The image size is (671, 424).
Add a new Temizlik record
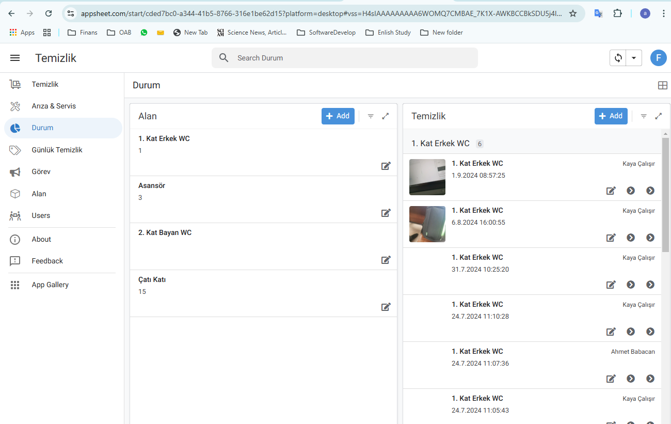coord(611,116)
